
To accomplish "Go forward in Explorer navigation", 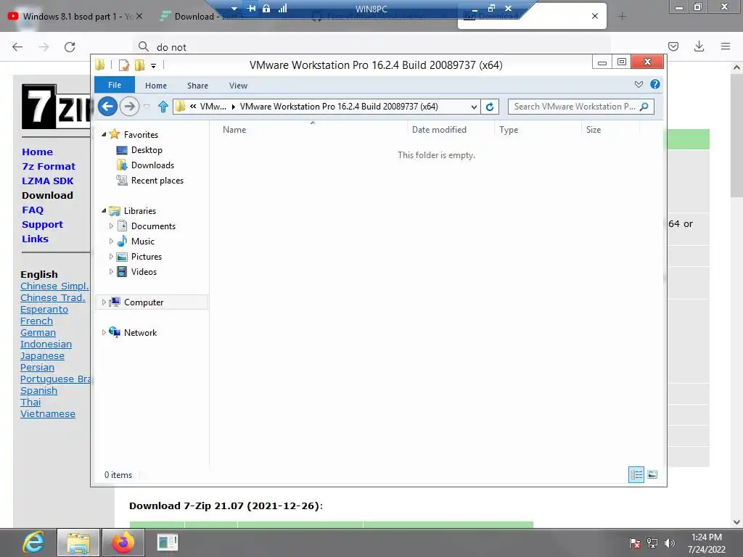I will [129, 106].
